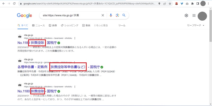Reload the page
212x106 pixels.
coord(14,4)
